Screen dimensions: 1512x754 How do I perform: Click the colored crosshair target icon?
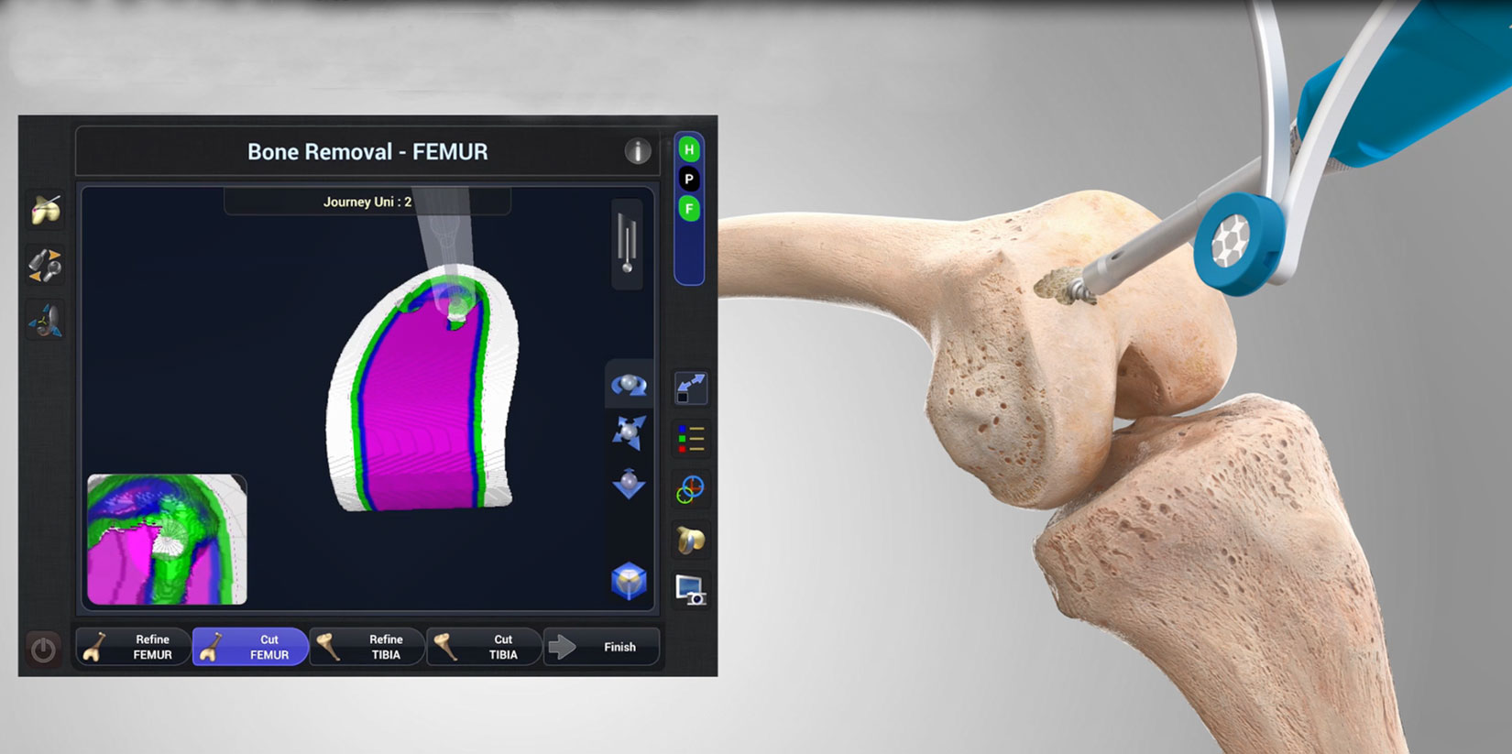(690, 490)
